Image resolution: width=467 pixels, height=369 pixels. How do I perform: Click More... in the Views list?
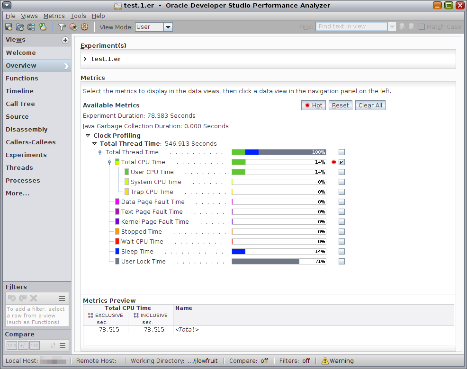pyautogui.click(x=37, y=193)
